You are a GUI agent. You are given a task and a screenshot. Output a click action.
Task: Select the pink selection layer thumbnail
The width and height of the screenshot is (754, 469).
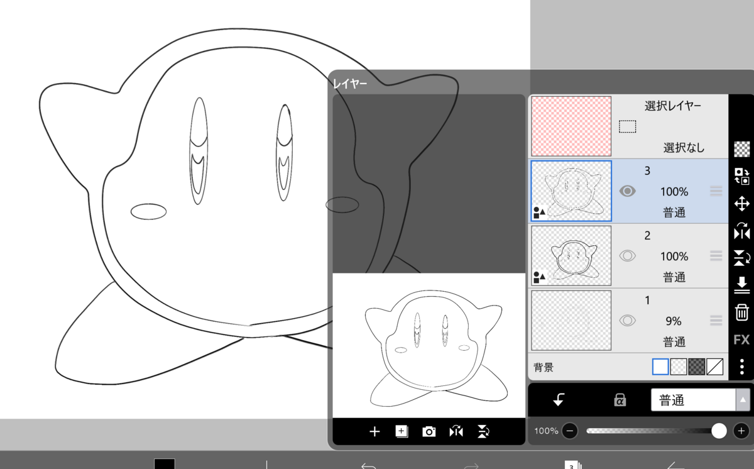571,126
